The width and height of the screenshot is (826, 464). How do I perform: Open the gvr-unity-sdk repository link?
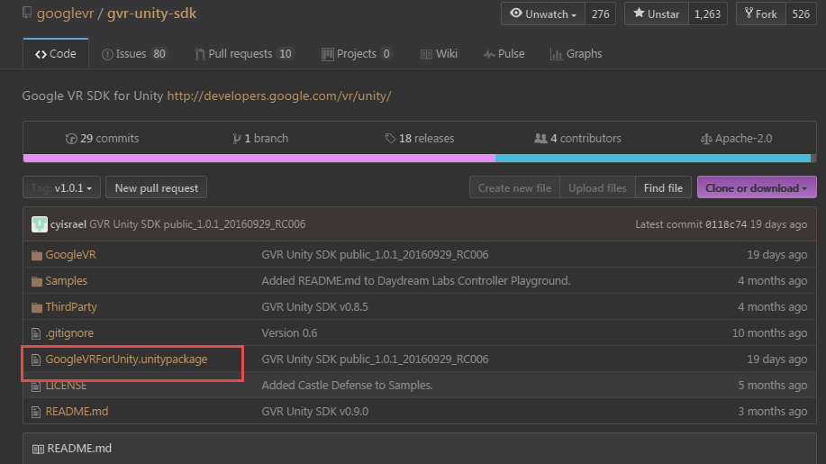pyautogui.click(x=151, y=14)
